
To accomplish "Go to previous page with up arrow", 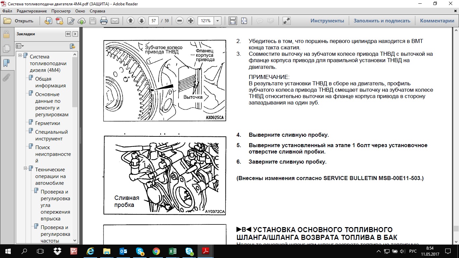I will tap(130, 21).
